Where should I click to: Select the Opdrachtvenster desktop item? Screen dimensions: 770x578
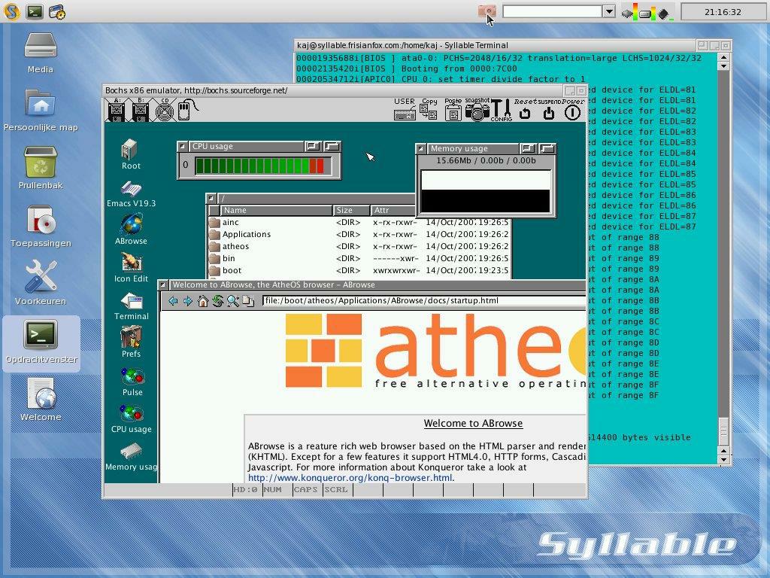pos(41,342)
